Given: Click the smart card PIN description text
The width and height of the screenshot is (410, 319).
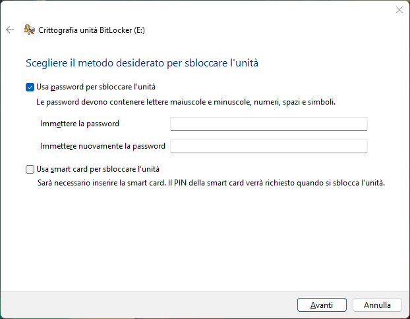Looking at the screenshot, I should (x=210, y=182).
